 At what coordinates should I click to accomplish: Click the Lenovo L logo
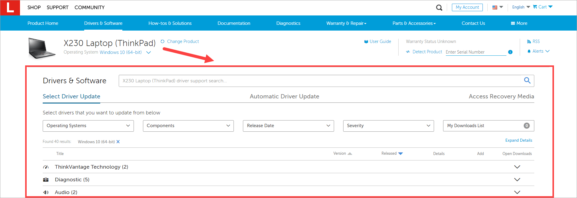pos(10,8)
